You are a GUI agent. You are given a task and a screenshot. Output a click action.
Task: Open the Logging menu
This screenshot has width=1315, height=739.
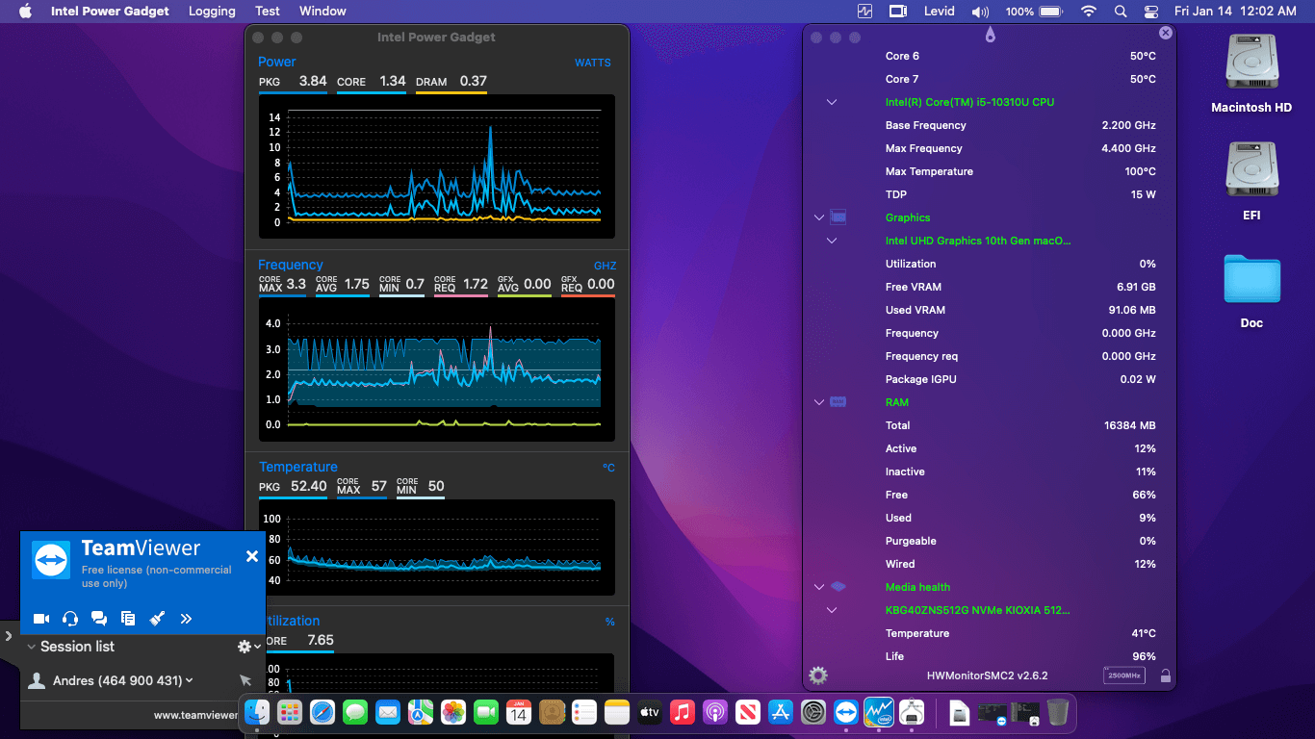point(212,12)
